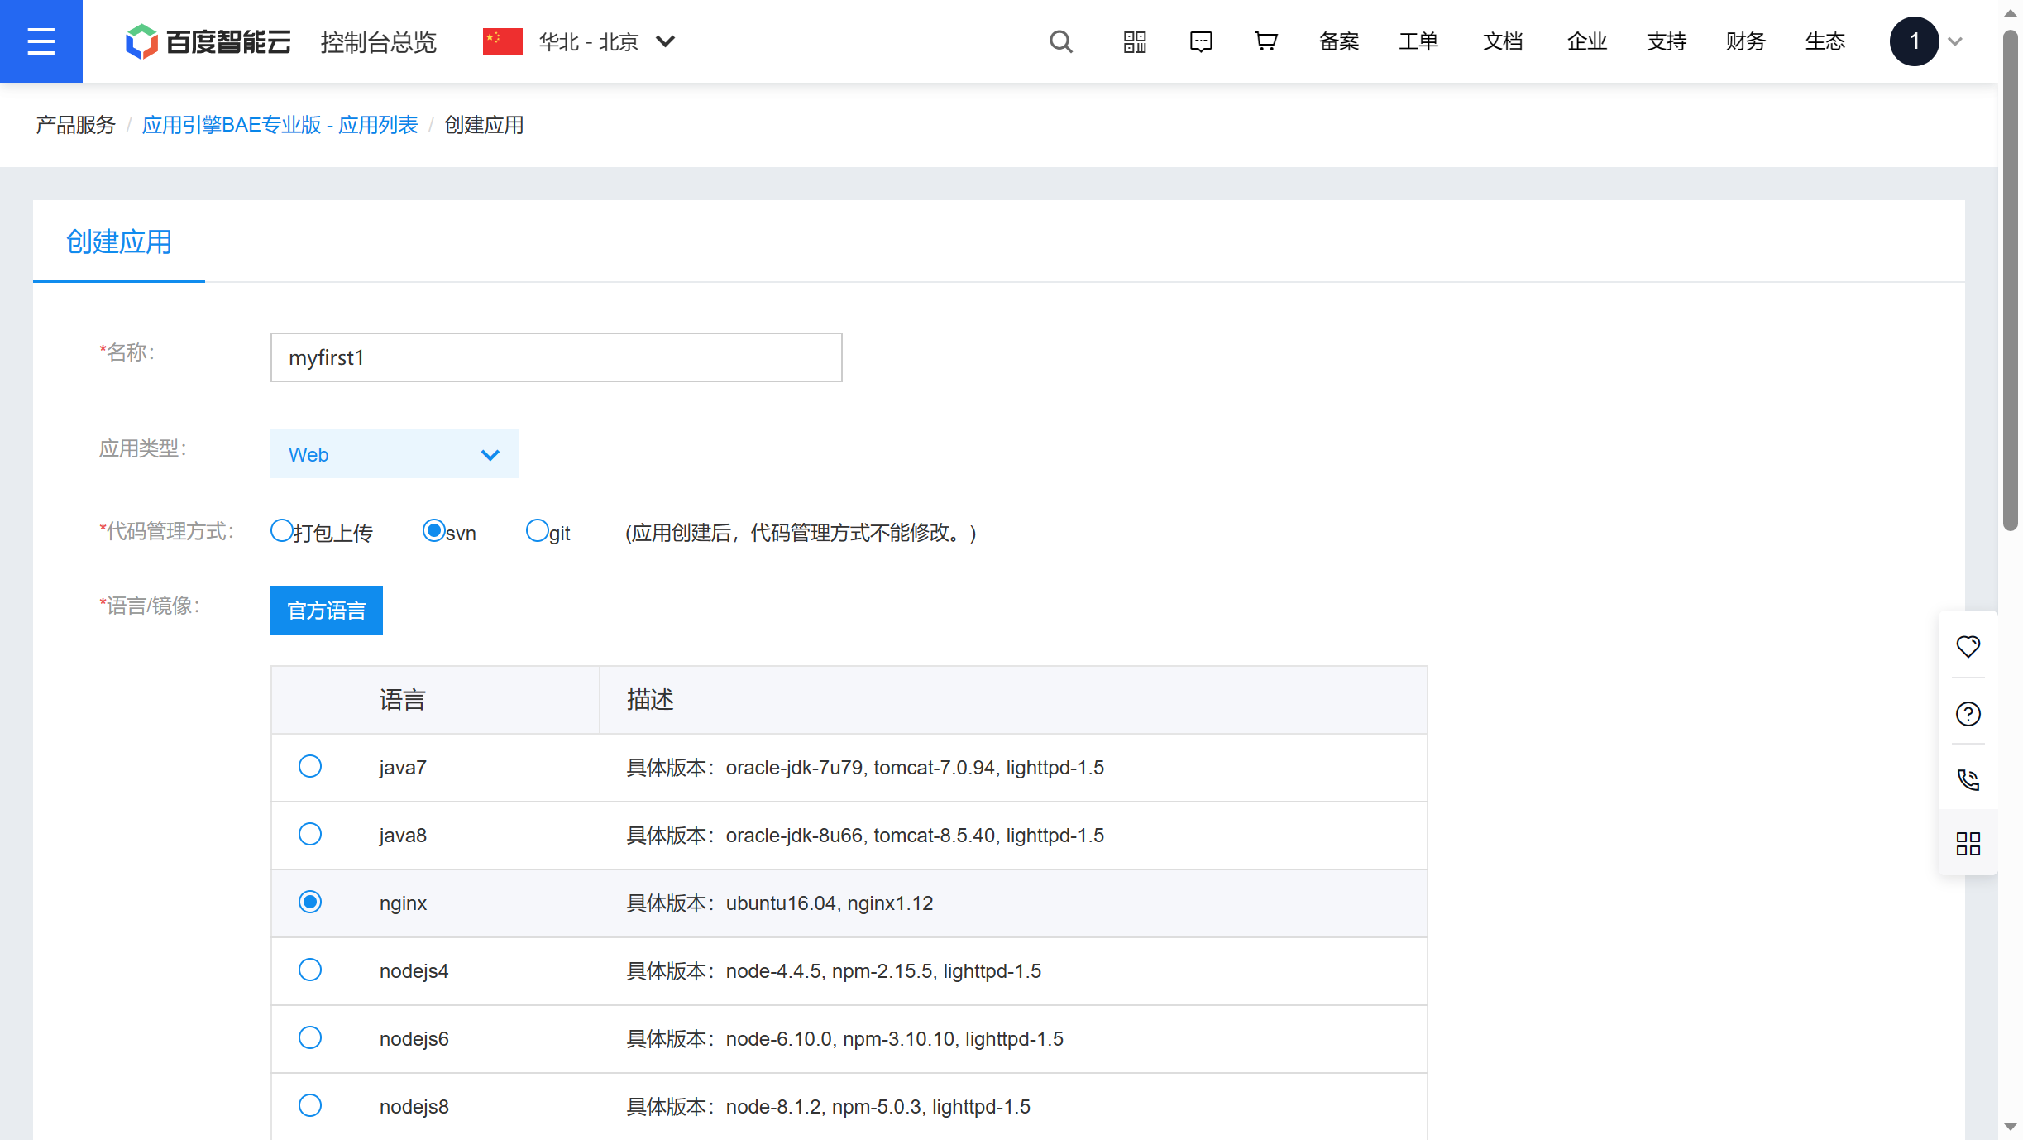Select the java8 language radio button
The image size is (2023, 1140).
[310, 834]
